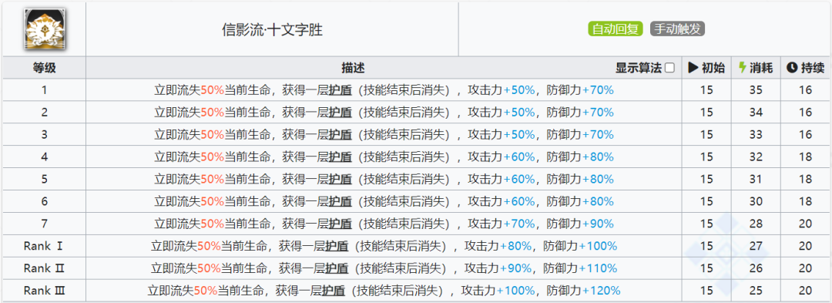This screenshot has height=303, width=832.
Task: Click the Rank Ⅱ row label
Action: pyautogui.click(x=45, y=268)
